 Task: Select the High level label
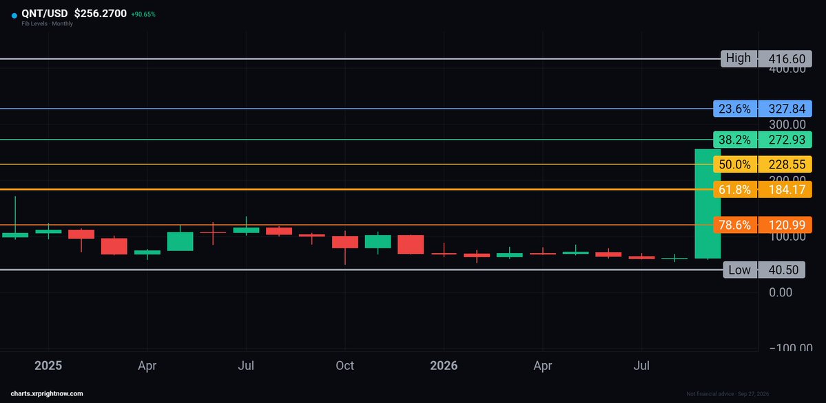click(739, 58)
